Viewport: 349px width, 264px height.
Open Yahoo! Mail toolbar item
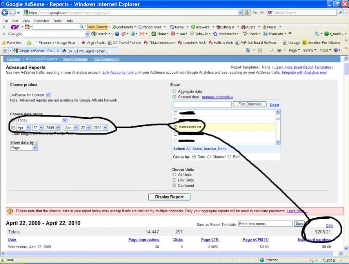[x=149, y=27]
